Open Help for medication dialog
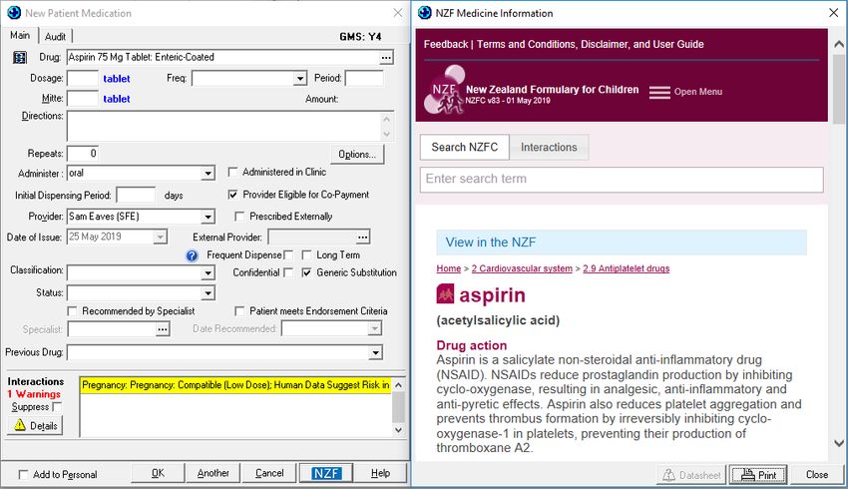This screenshot has height=489, width=848. tap(381, 473)
